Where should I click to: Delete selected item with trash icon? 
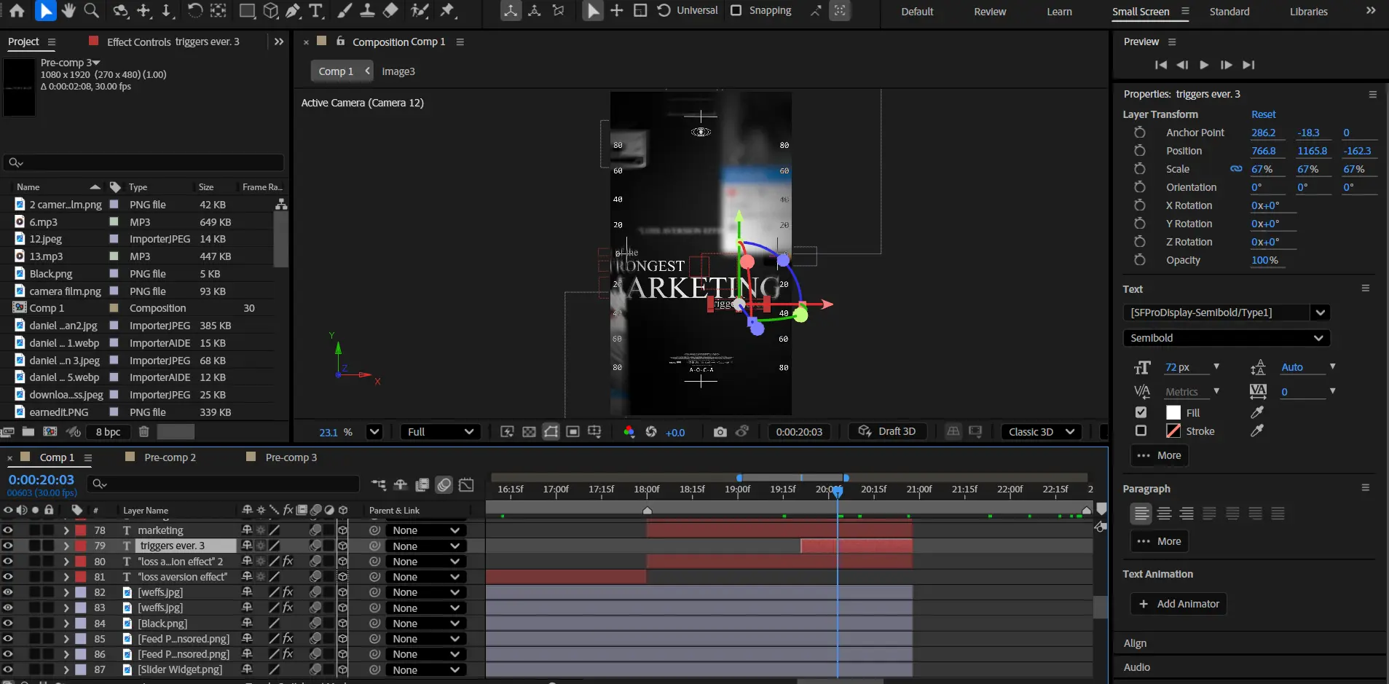(x=144, y=432)
